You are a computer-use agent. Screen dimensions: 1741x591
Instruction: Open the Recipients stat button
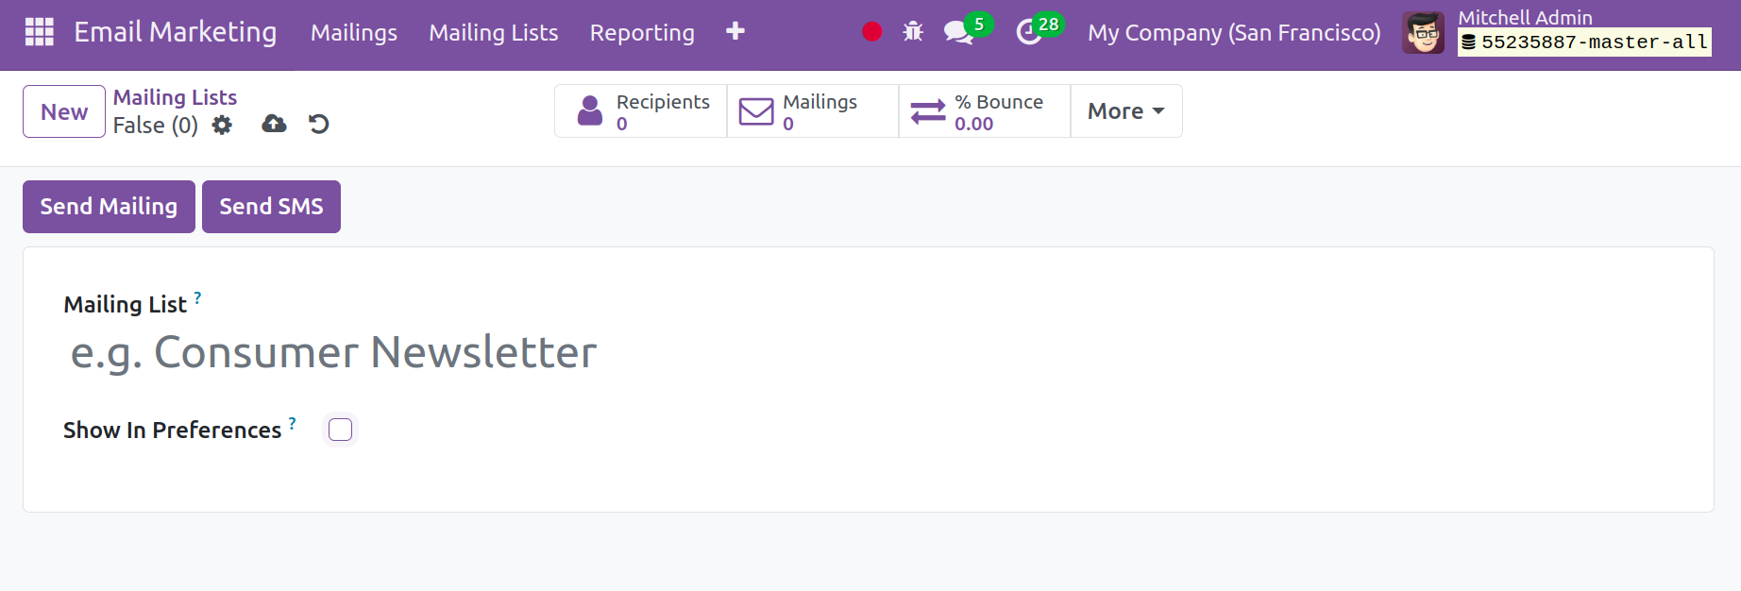click(x=641, y=111)
